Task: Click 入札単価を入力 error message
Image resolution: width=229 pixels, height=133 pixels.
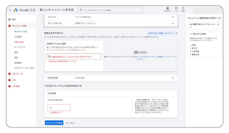Action: [x=55, y=112]
